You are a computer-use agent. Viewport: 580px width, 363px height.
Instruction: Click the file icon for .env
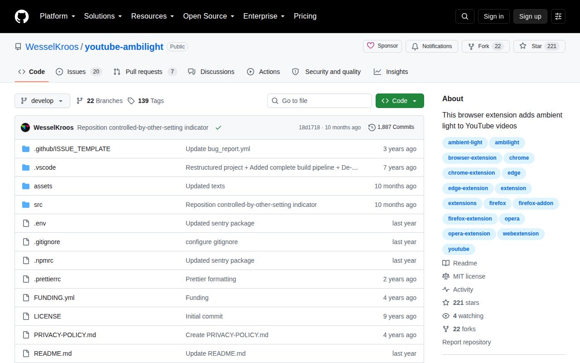click(x=26, y=223)
